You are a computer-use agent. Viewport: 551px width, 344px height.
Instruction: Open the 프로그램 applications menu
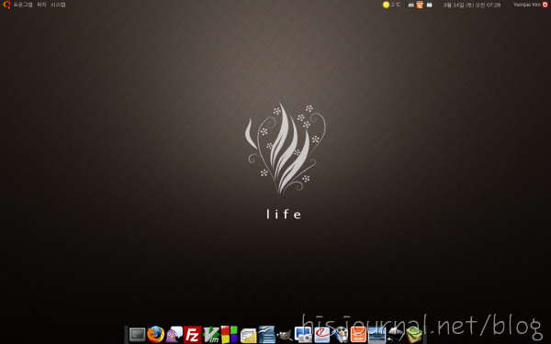pyautogui.click(x=23, y=5)
